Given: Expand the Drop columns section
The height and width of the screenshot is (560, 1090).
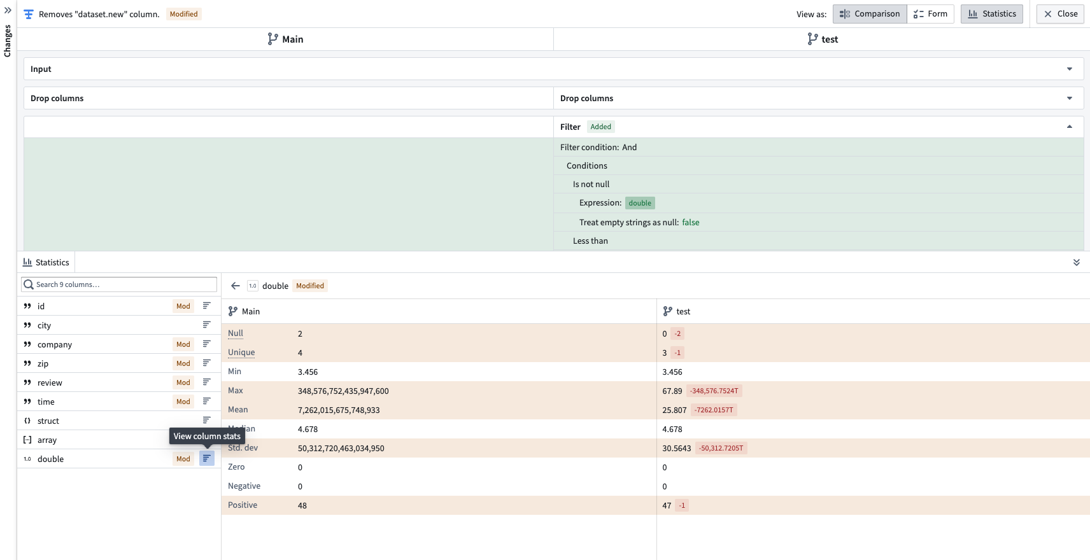Looking at the screenshot, I should 1069,98.
